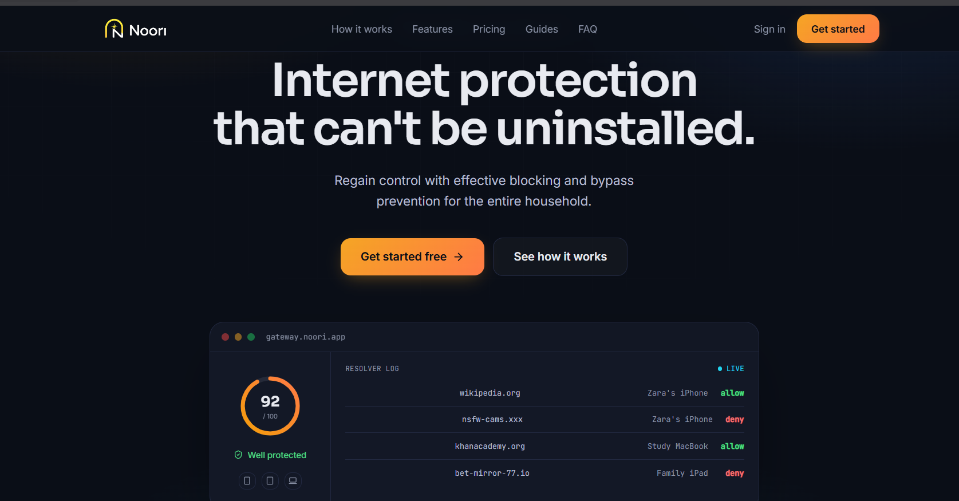Click the blue LIVE indicator
959x501 pixels.
[731, 369]
